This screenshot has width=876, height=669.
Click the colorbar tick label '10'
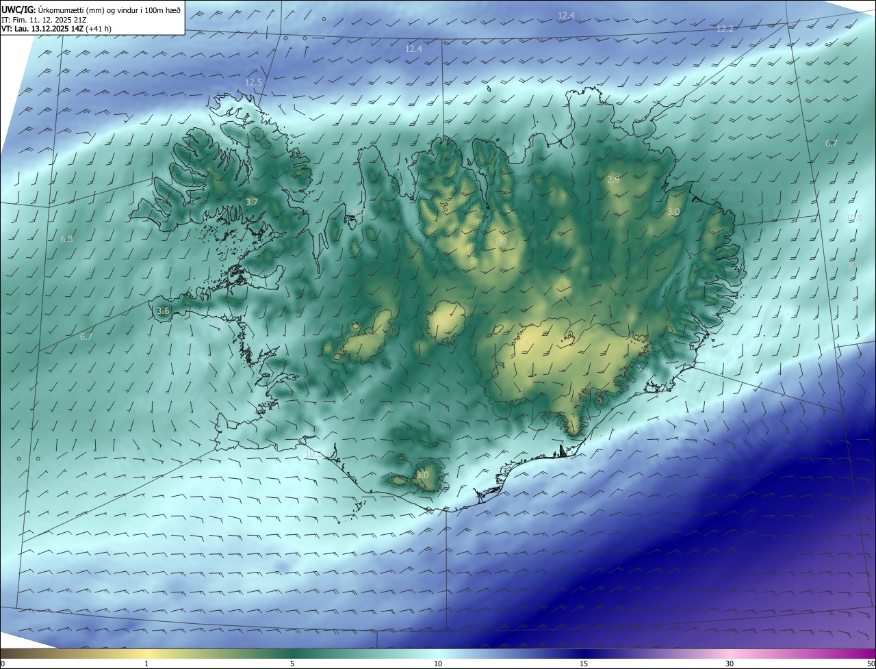438,664
